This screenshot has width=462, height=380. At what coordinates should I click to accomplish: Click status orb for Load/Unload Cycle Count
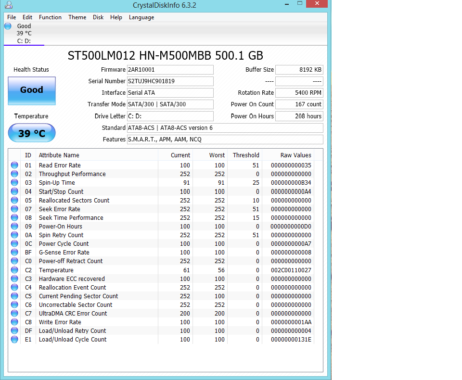[x=14, y=339]
